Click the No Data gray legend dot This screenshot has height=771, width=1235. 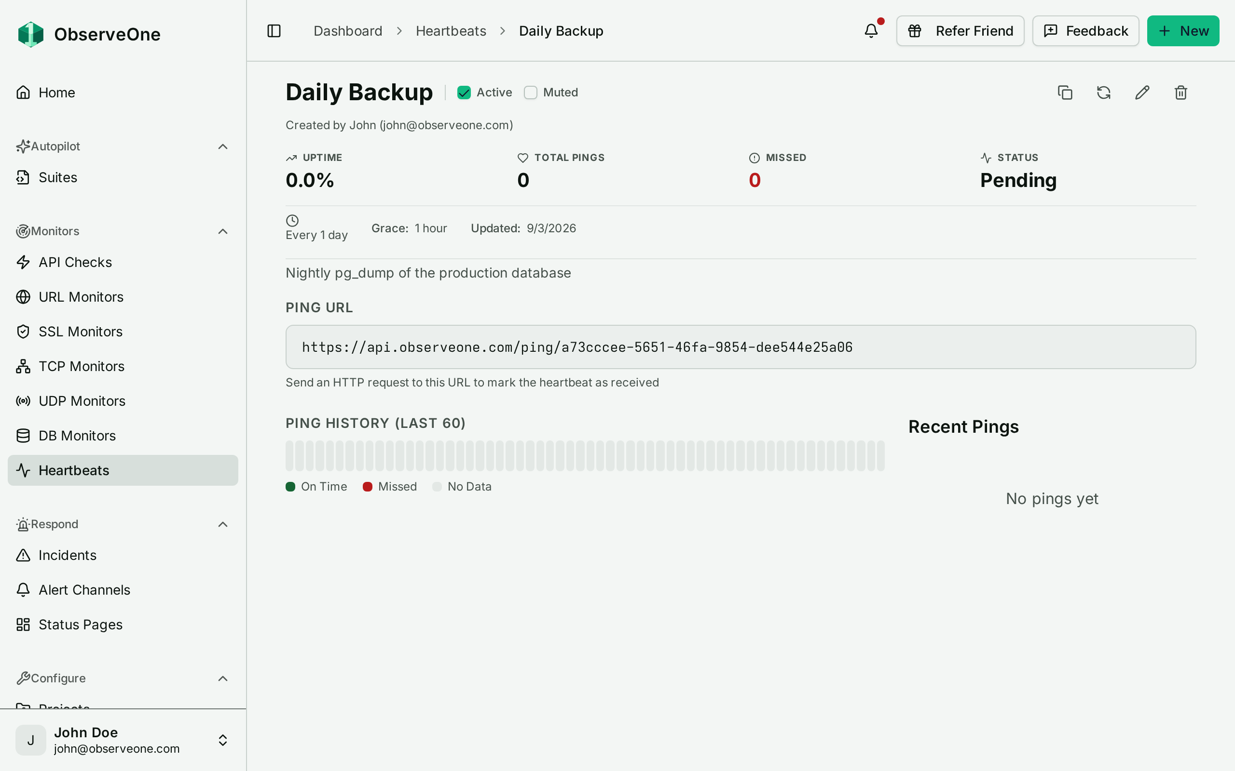[x=437, y=487]
